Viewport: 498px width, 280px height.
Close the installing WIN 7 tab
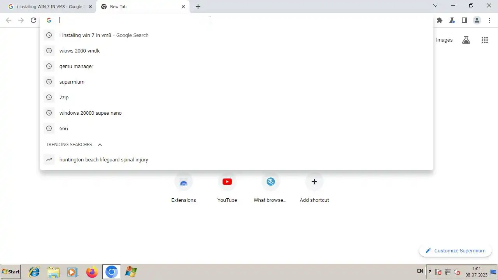tap(90, 7)
